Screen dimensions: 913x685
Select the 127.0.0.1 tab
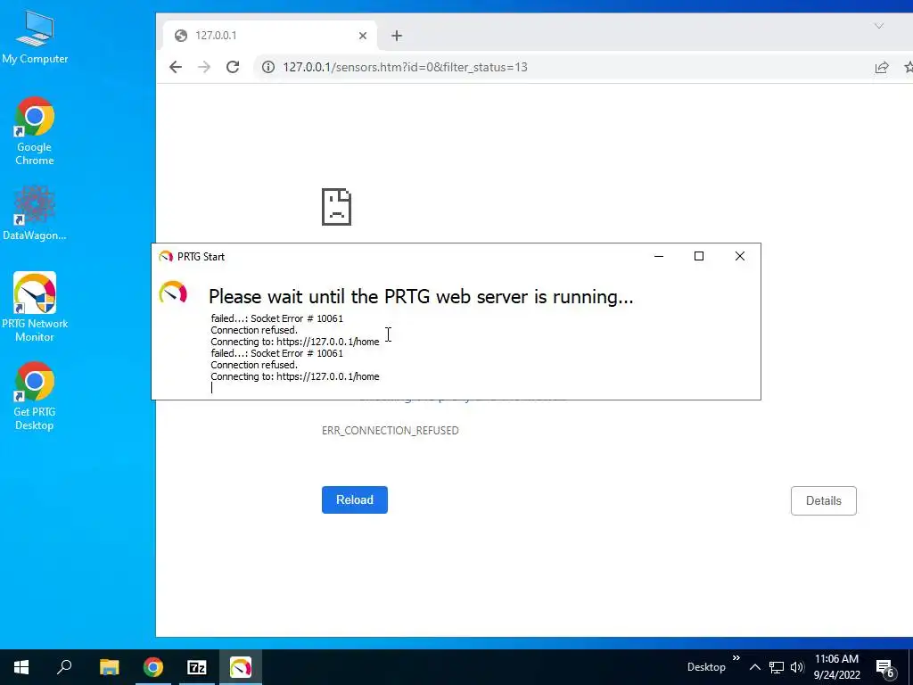pos(269,36)
